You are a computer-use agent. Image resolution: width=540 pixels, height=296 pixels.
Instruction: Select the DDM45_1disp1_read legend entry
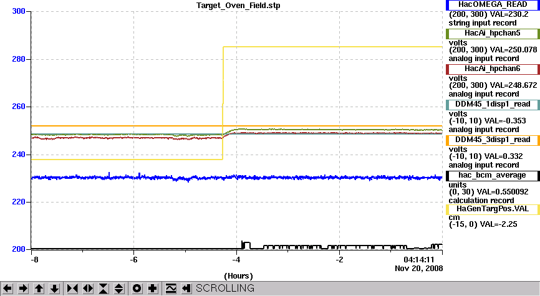(x=493, y=105)
